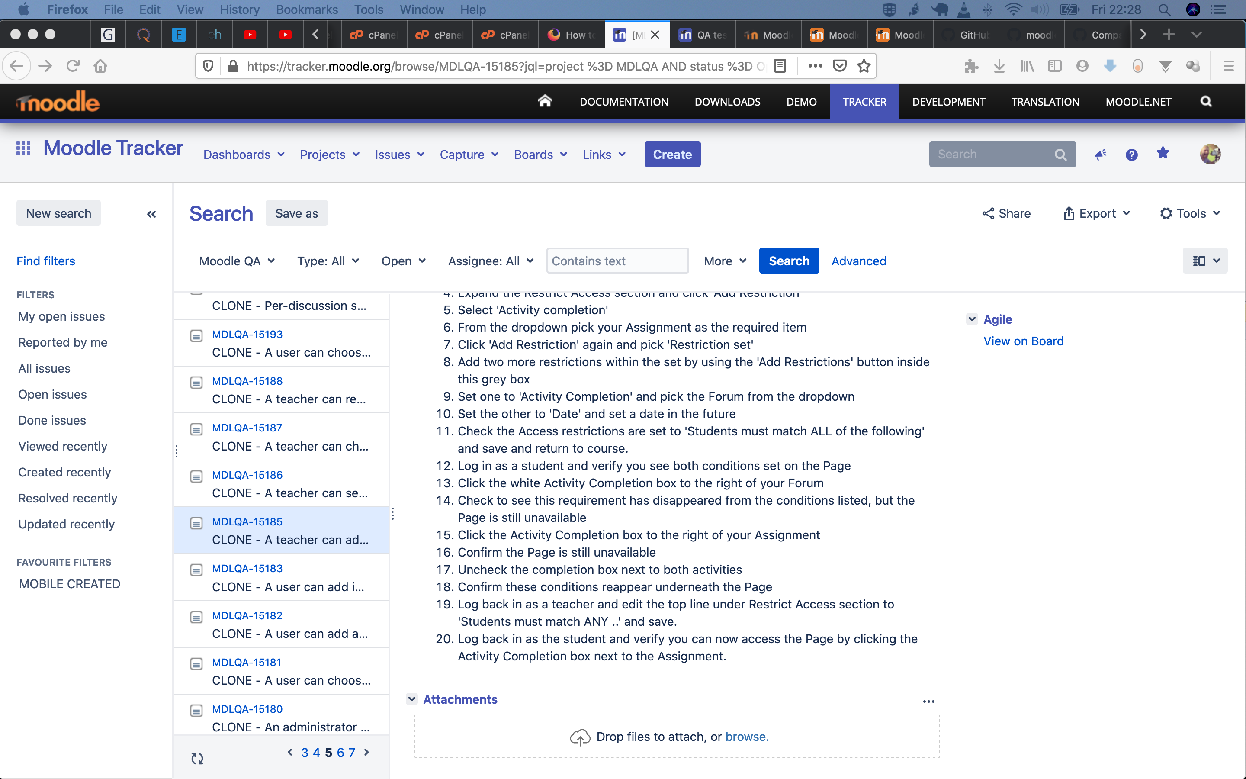Go to DOCUMENTATION in Moodle navbar

click(624, 102)
